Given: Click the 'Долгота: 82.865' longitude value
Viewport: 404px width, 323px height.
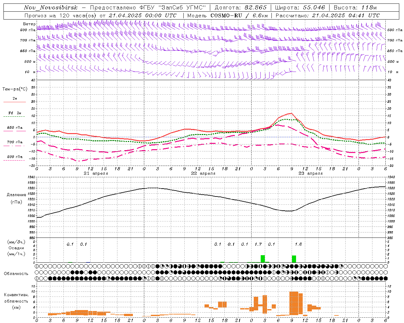Looking at the screenshot, I should pos(241,8).
